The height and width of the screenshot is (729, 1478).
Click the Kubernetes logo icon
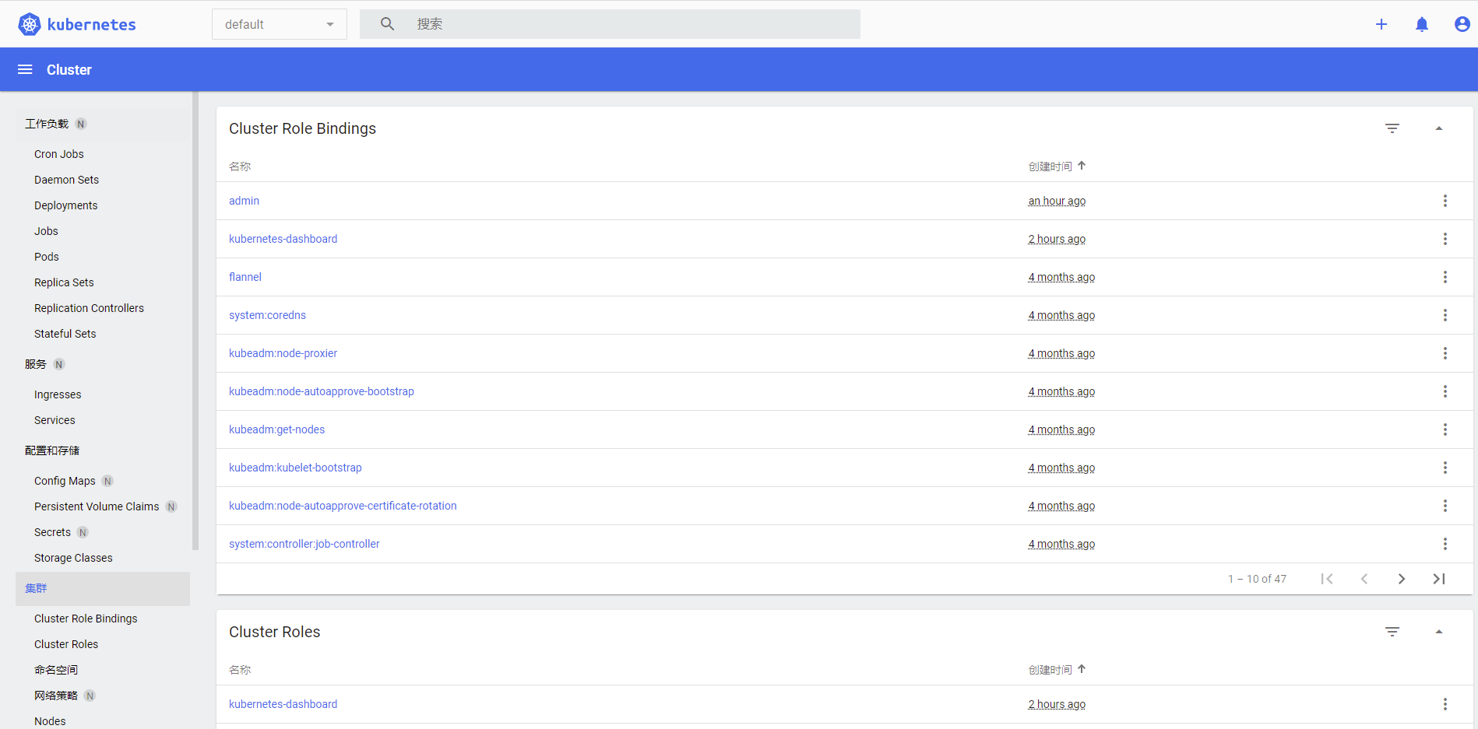point(30,24)
